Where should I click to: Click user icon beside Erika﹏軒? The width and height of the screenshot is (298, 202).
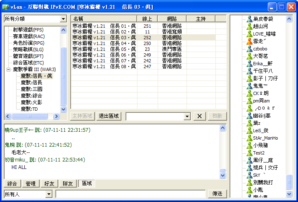pyautogui.click(x=249, y=64)
